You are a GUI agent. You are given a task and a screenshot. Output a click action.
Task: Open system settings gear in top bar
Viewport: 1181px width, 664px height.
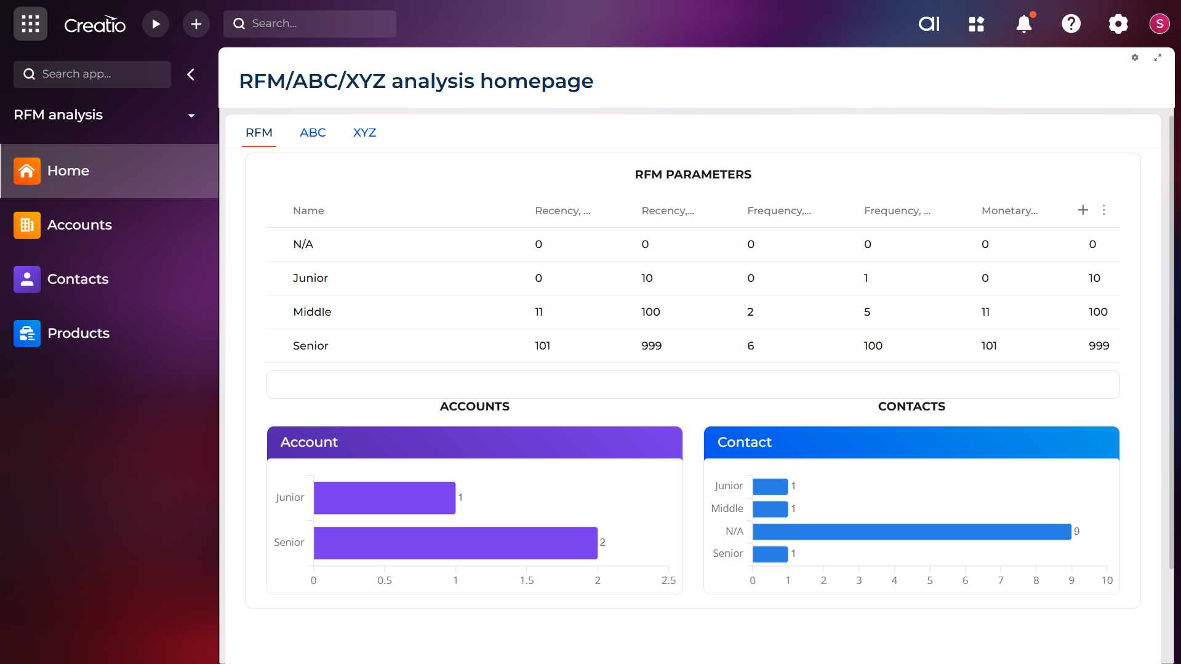click(x=1118, y=24)
